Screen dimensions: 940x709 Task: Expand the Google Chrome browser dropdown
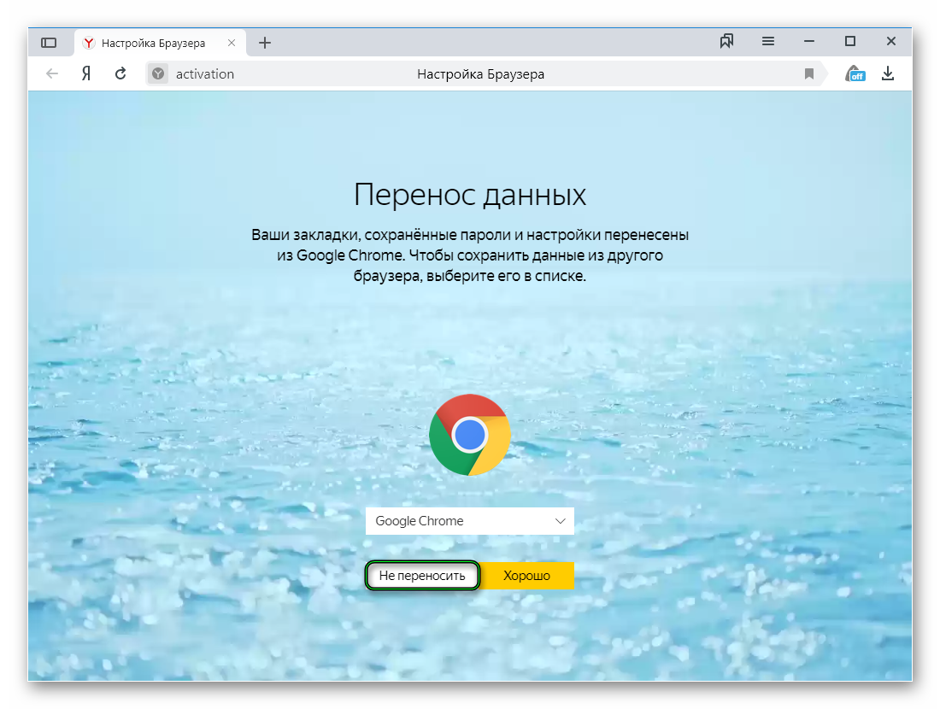tap(470, 521)
